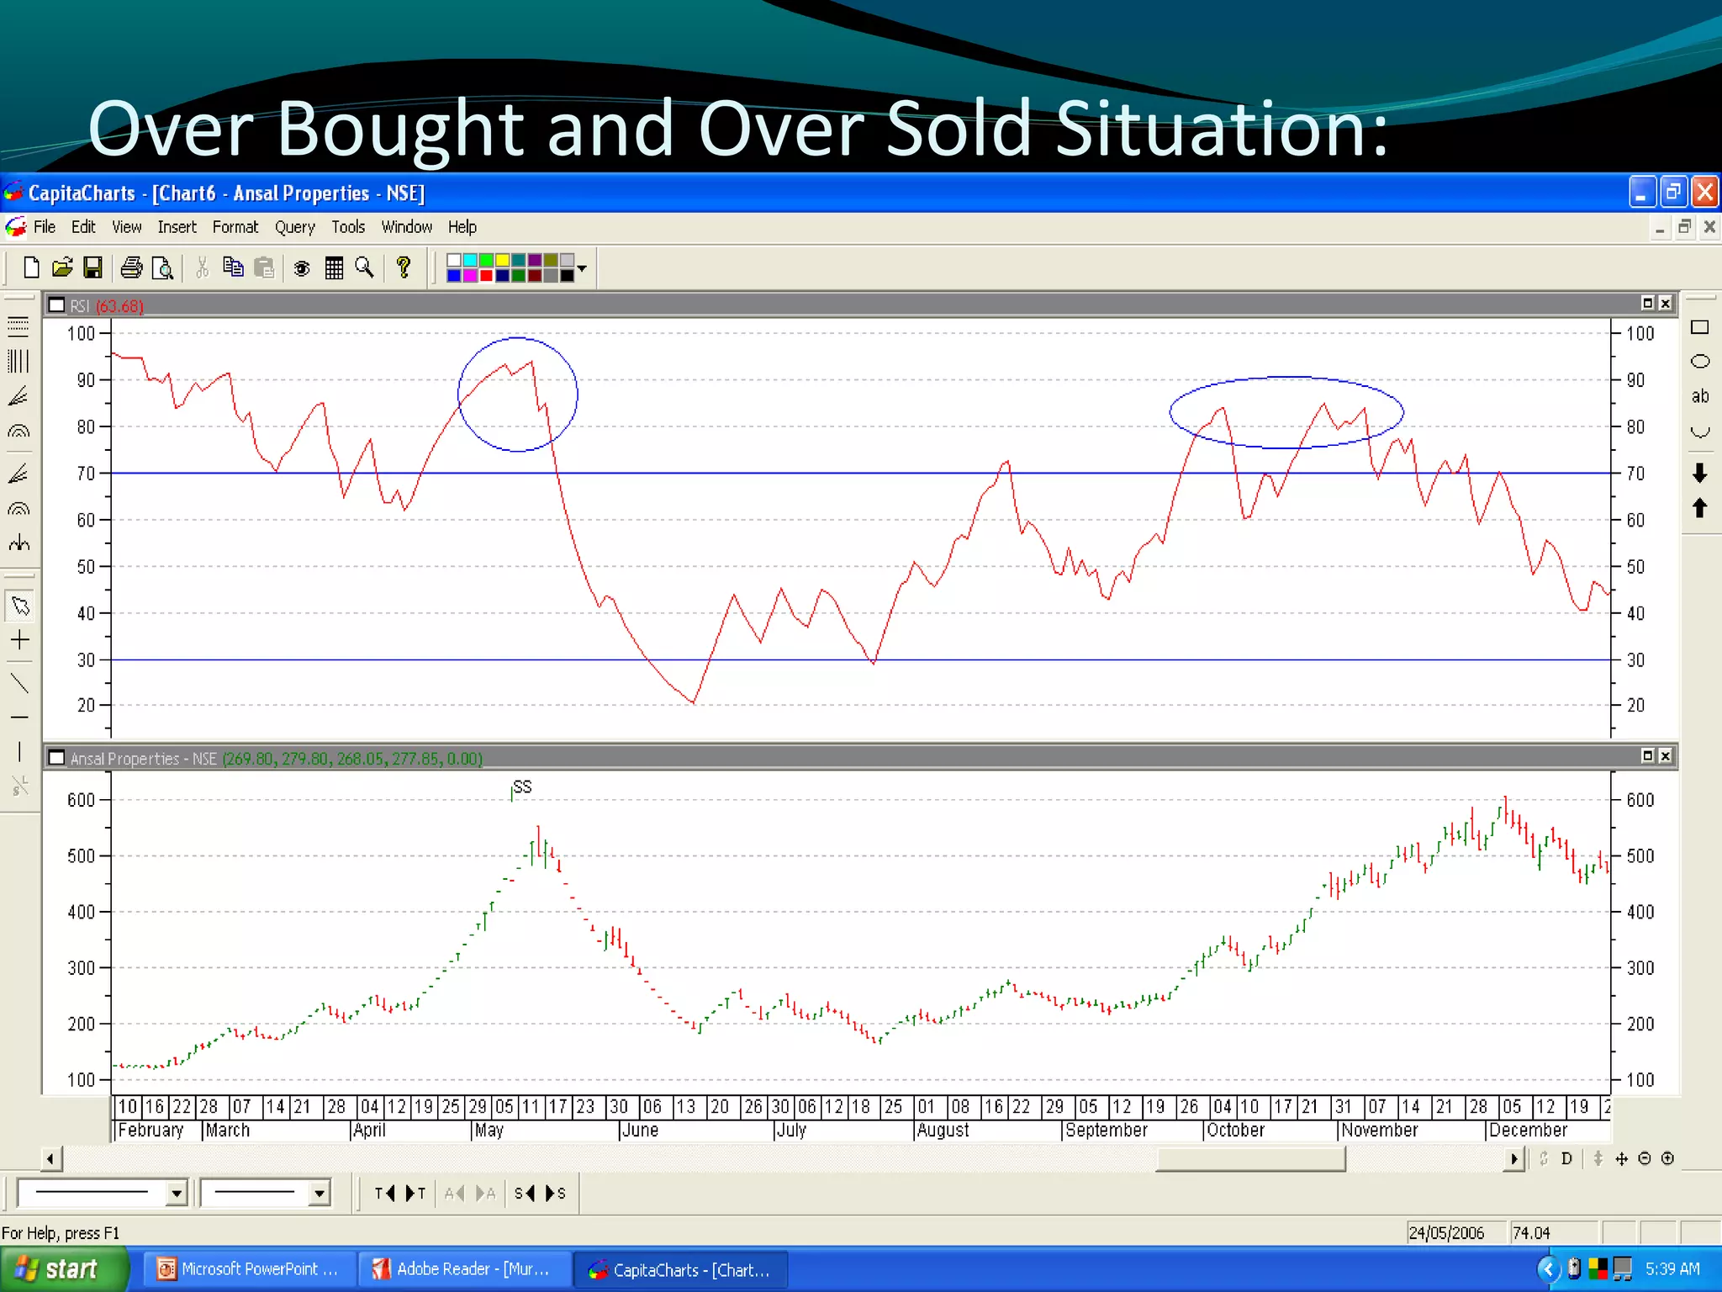Insert an up arrow marker

[1699, 507]
